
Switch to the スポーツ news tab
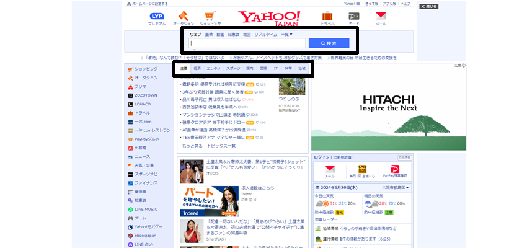tap(233, 68)
